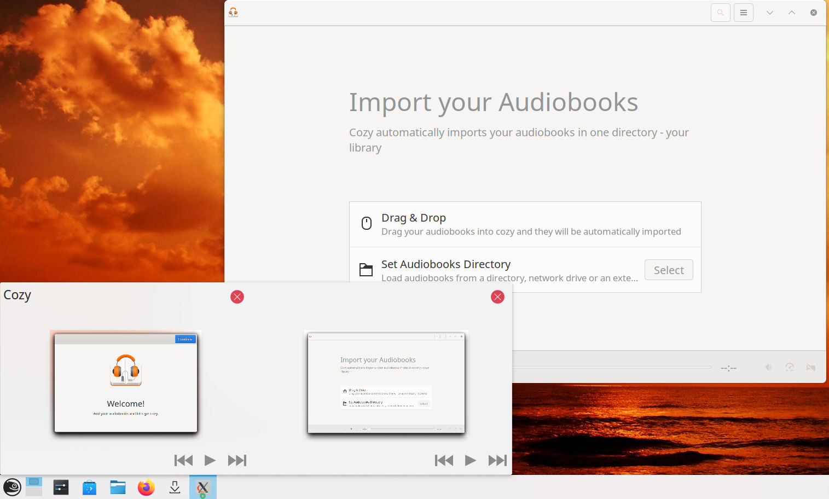This screenshot has height=499, width=829.
Task: Open Dolphin file manager from taskbar
Action: click(118, 487)
